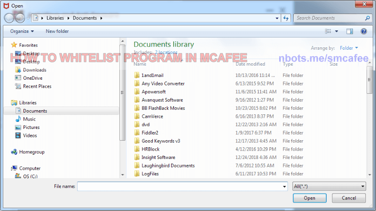
Task: Click the Insight Software folder icon
Action: tap(137, 157)
